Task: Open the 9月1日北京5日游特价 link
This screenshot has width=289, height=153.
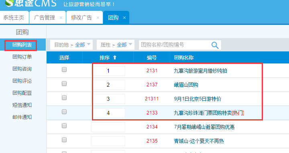Action: pyautogui.click(x=197, y=99)
